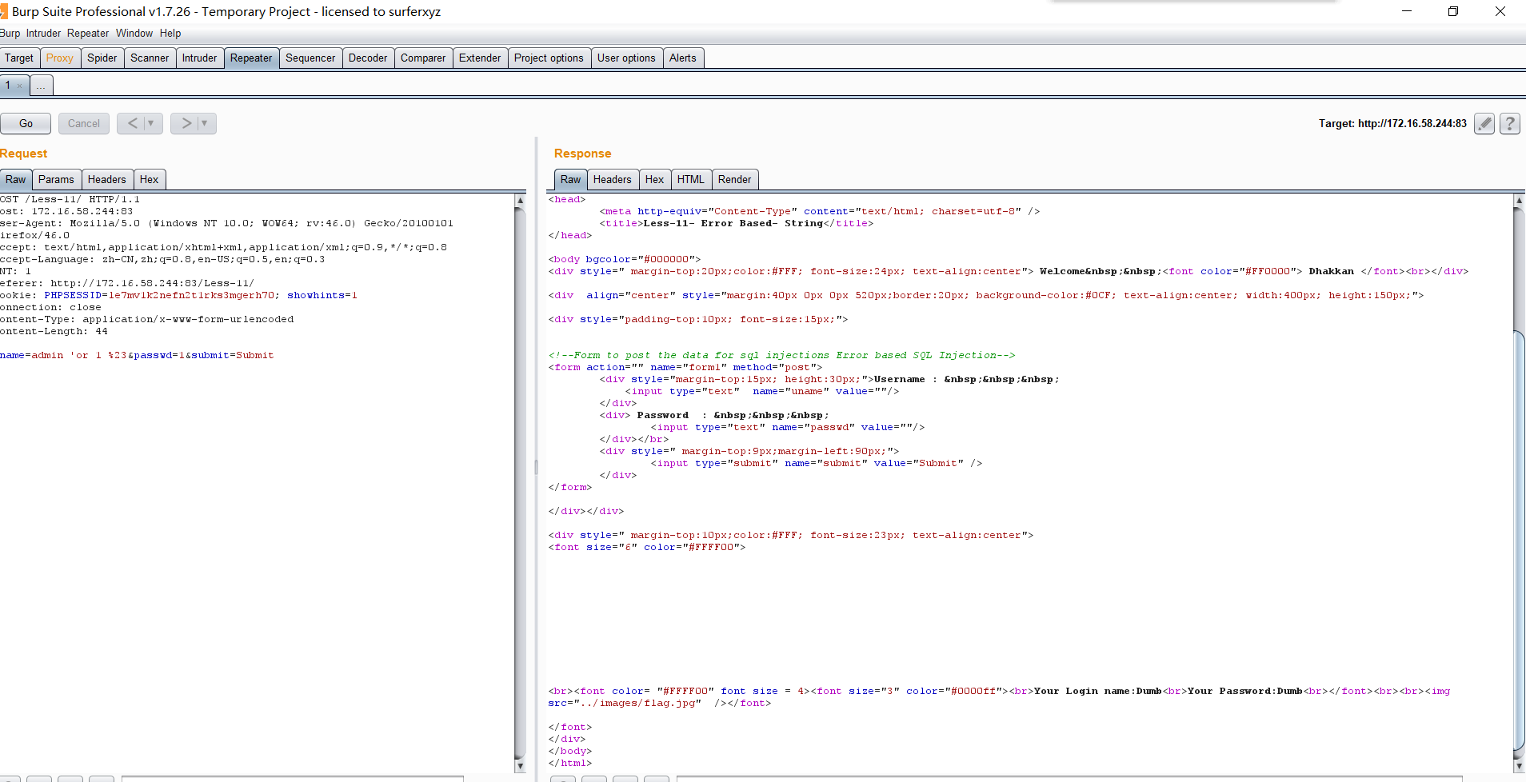Image resolution: width=1526 pixels, height=782 pixels.
Task: Click the Content-Type header line in the request
Action: click(147, 319)
